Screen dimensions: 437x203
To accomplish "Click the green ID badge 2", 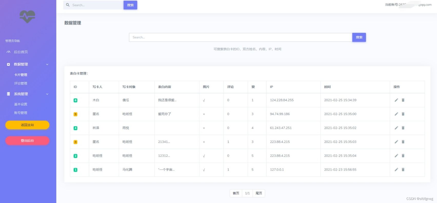I will point(75,156).
